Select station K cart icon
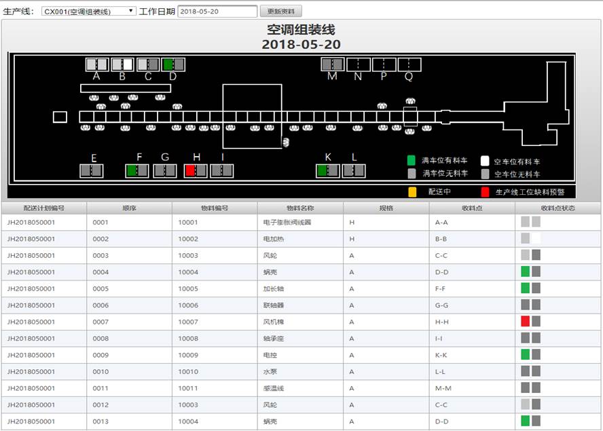603x431 pixels. coord(328,170)
